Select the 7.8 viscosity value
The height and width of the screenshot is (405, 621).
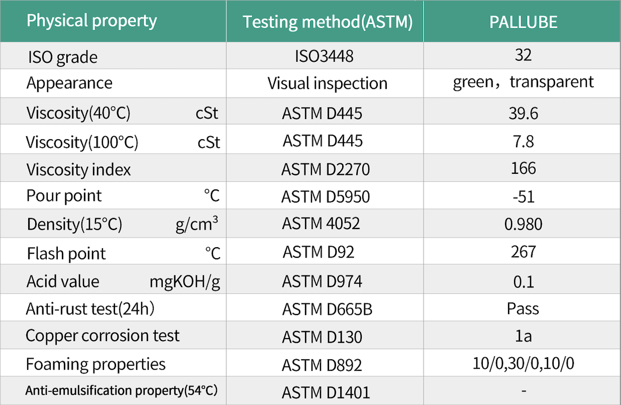(x=523, y=141)
